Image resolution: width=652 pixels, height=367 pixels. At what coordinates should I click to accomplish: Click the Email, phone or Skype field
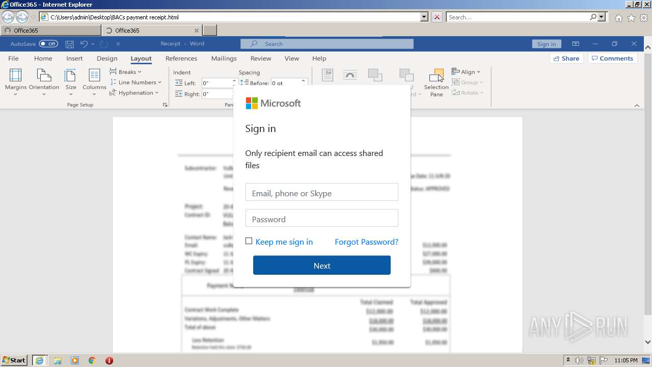coord(322,192)
